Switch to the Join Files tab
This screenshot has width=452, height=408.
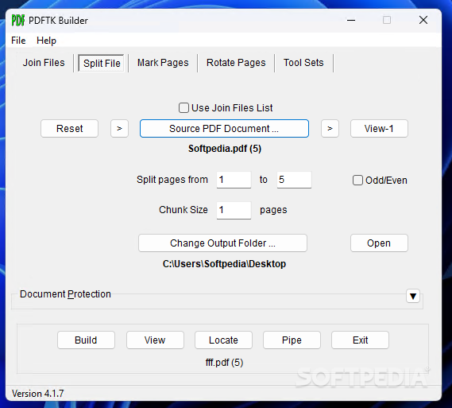(x=44, y=63)
